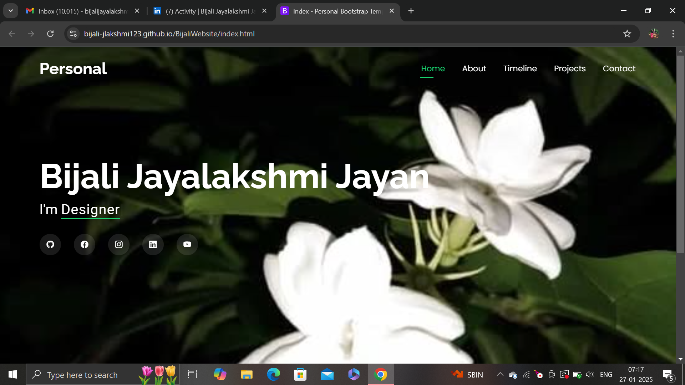The width and height of the screenshot is (685, 385).
Task: Show hidden system tray icons chevron
Action: click(x=500, y=374)
